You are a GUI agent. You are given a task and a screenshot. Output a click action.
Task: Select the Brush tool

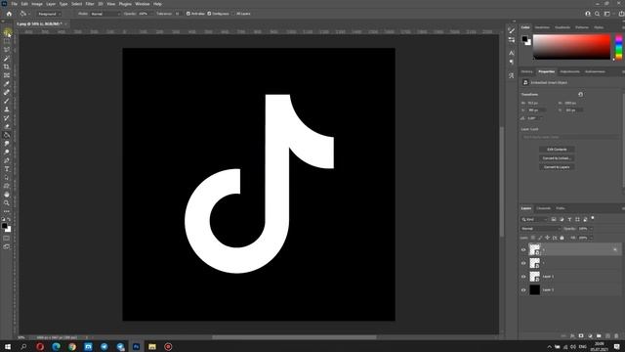[7, 101]
